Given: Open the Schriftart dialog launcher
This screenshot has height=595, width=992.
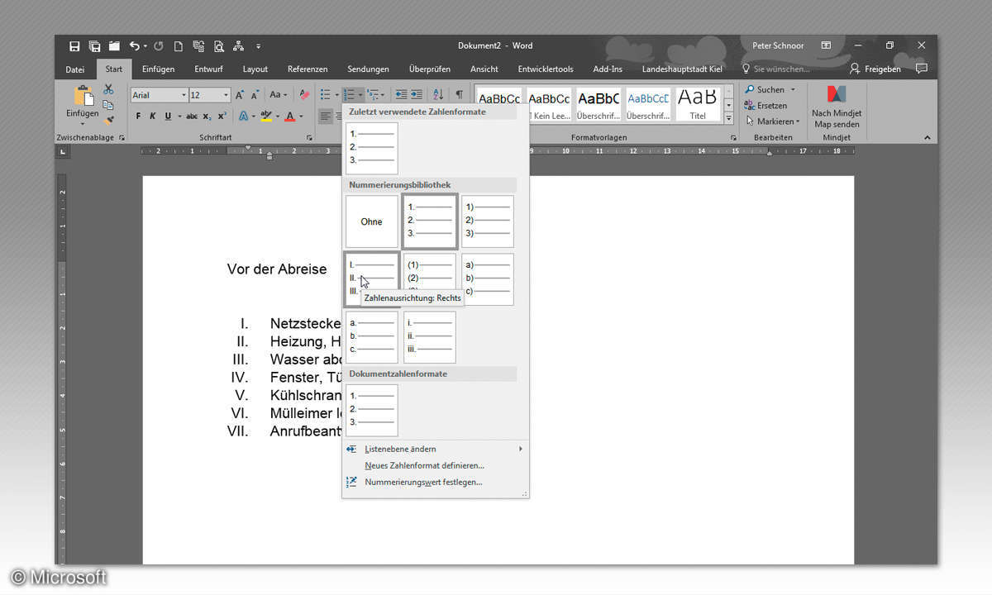Looking at the screenshot, I should [310, 138].
